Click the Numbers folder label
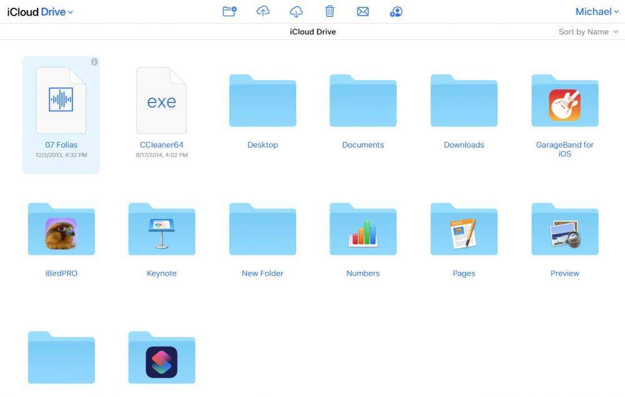The image size is (625, 397). (363, 273)
